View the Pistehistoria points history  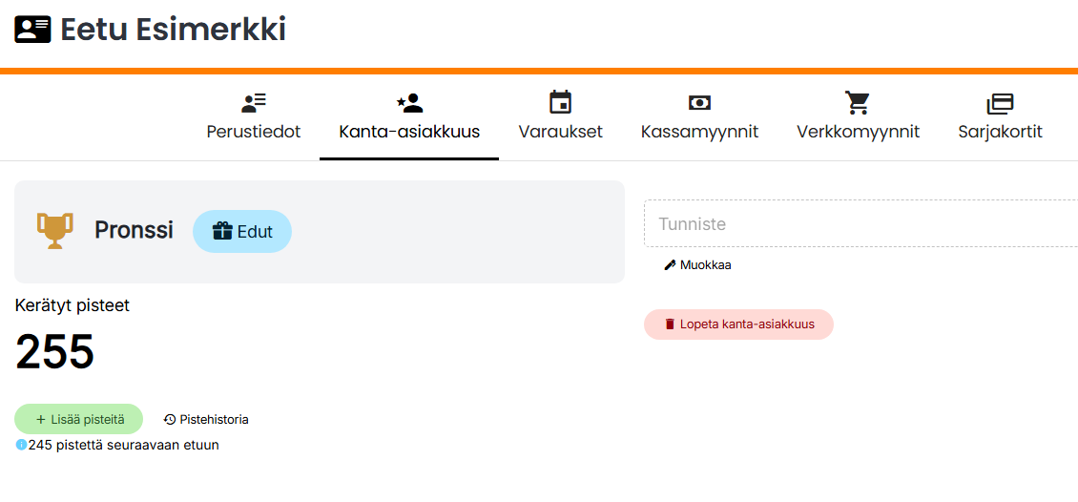[206, 419]
